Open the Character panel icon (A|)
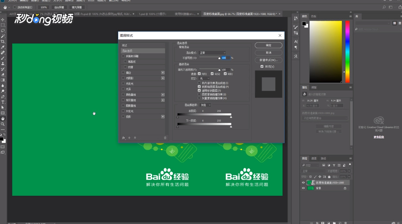 coord(296,41)
